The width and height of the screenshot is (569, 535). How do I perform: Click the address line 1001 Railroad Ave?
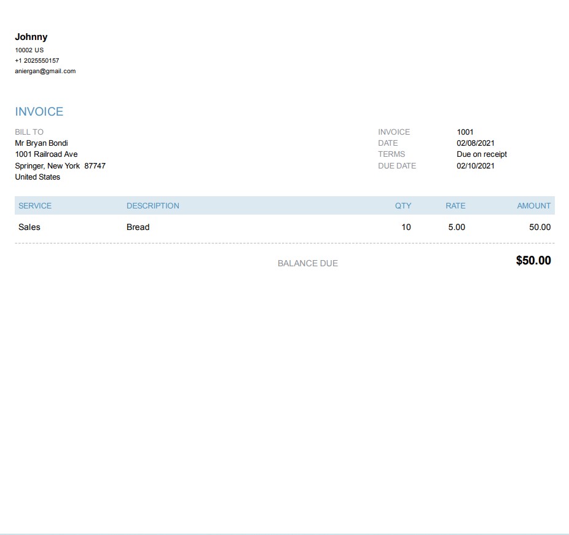(46, 154)
